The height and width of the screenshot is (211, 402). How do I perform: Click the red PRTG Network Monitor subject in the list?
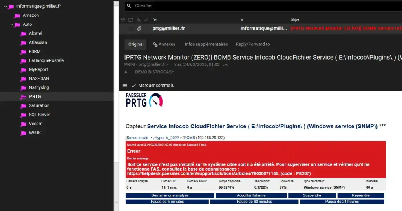pyautogui.click(x=346, y=28)
